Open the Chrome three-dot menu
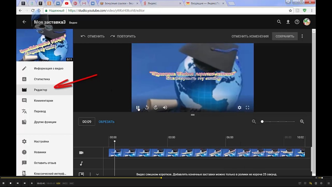 point(311,11)
